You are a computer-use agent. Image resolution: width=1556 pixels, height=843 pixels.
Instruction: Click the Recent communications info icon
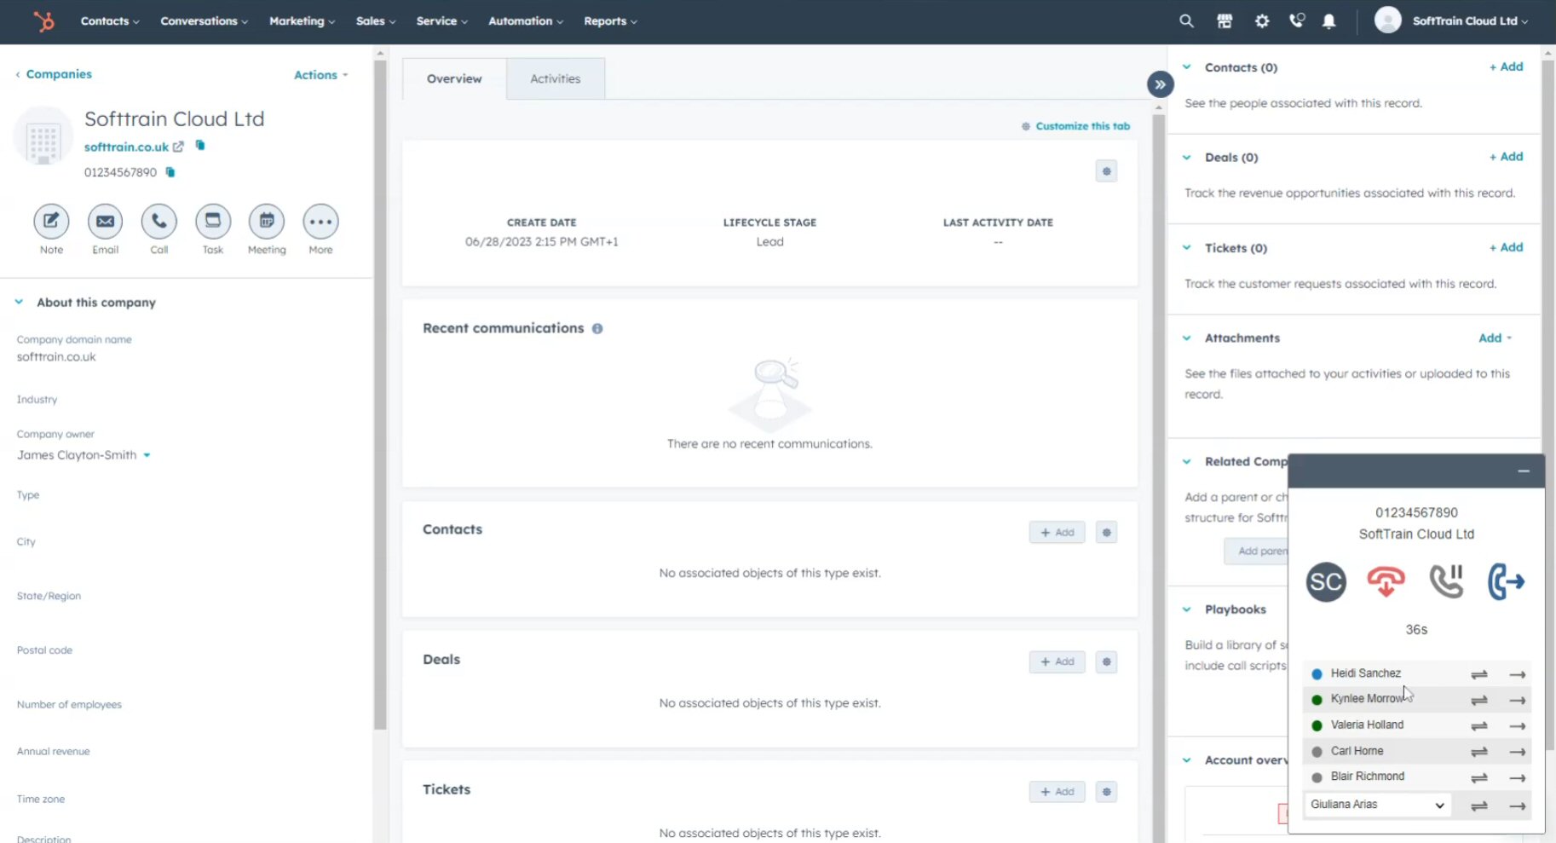(597, 328)
